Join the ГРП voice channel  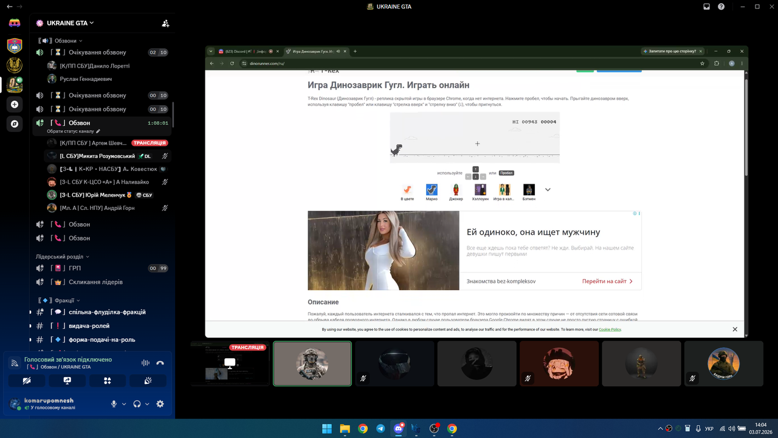[x=102, y=268]
